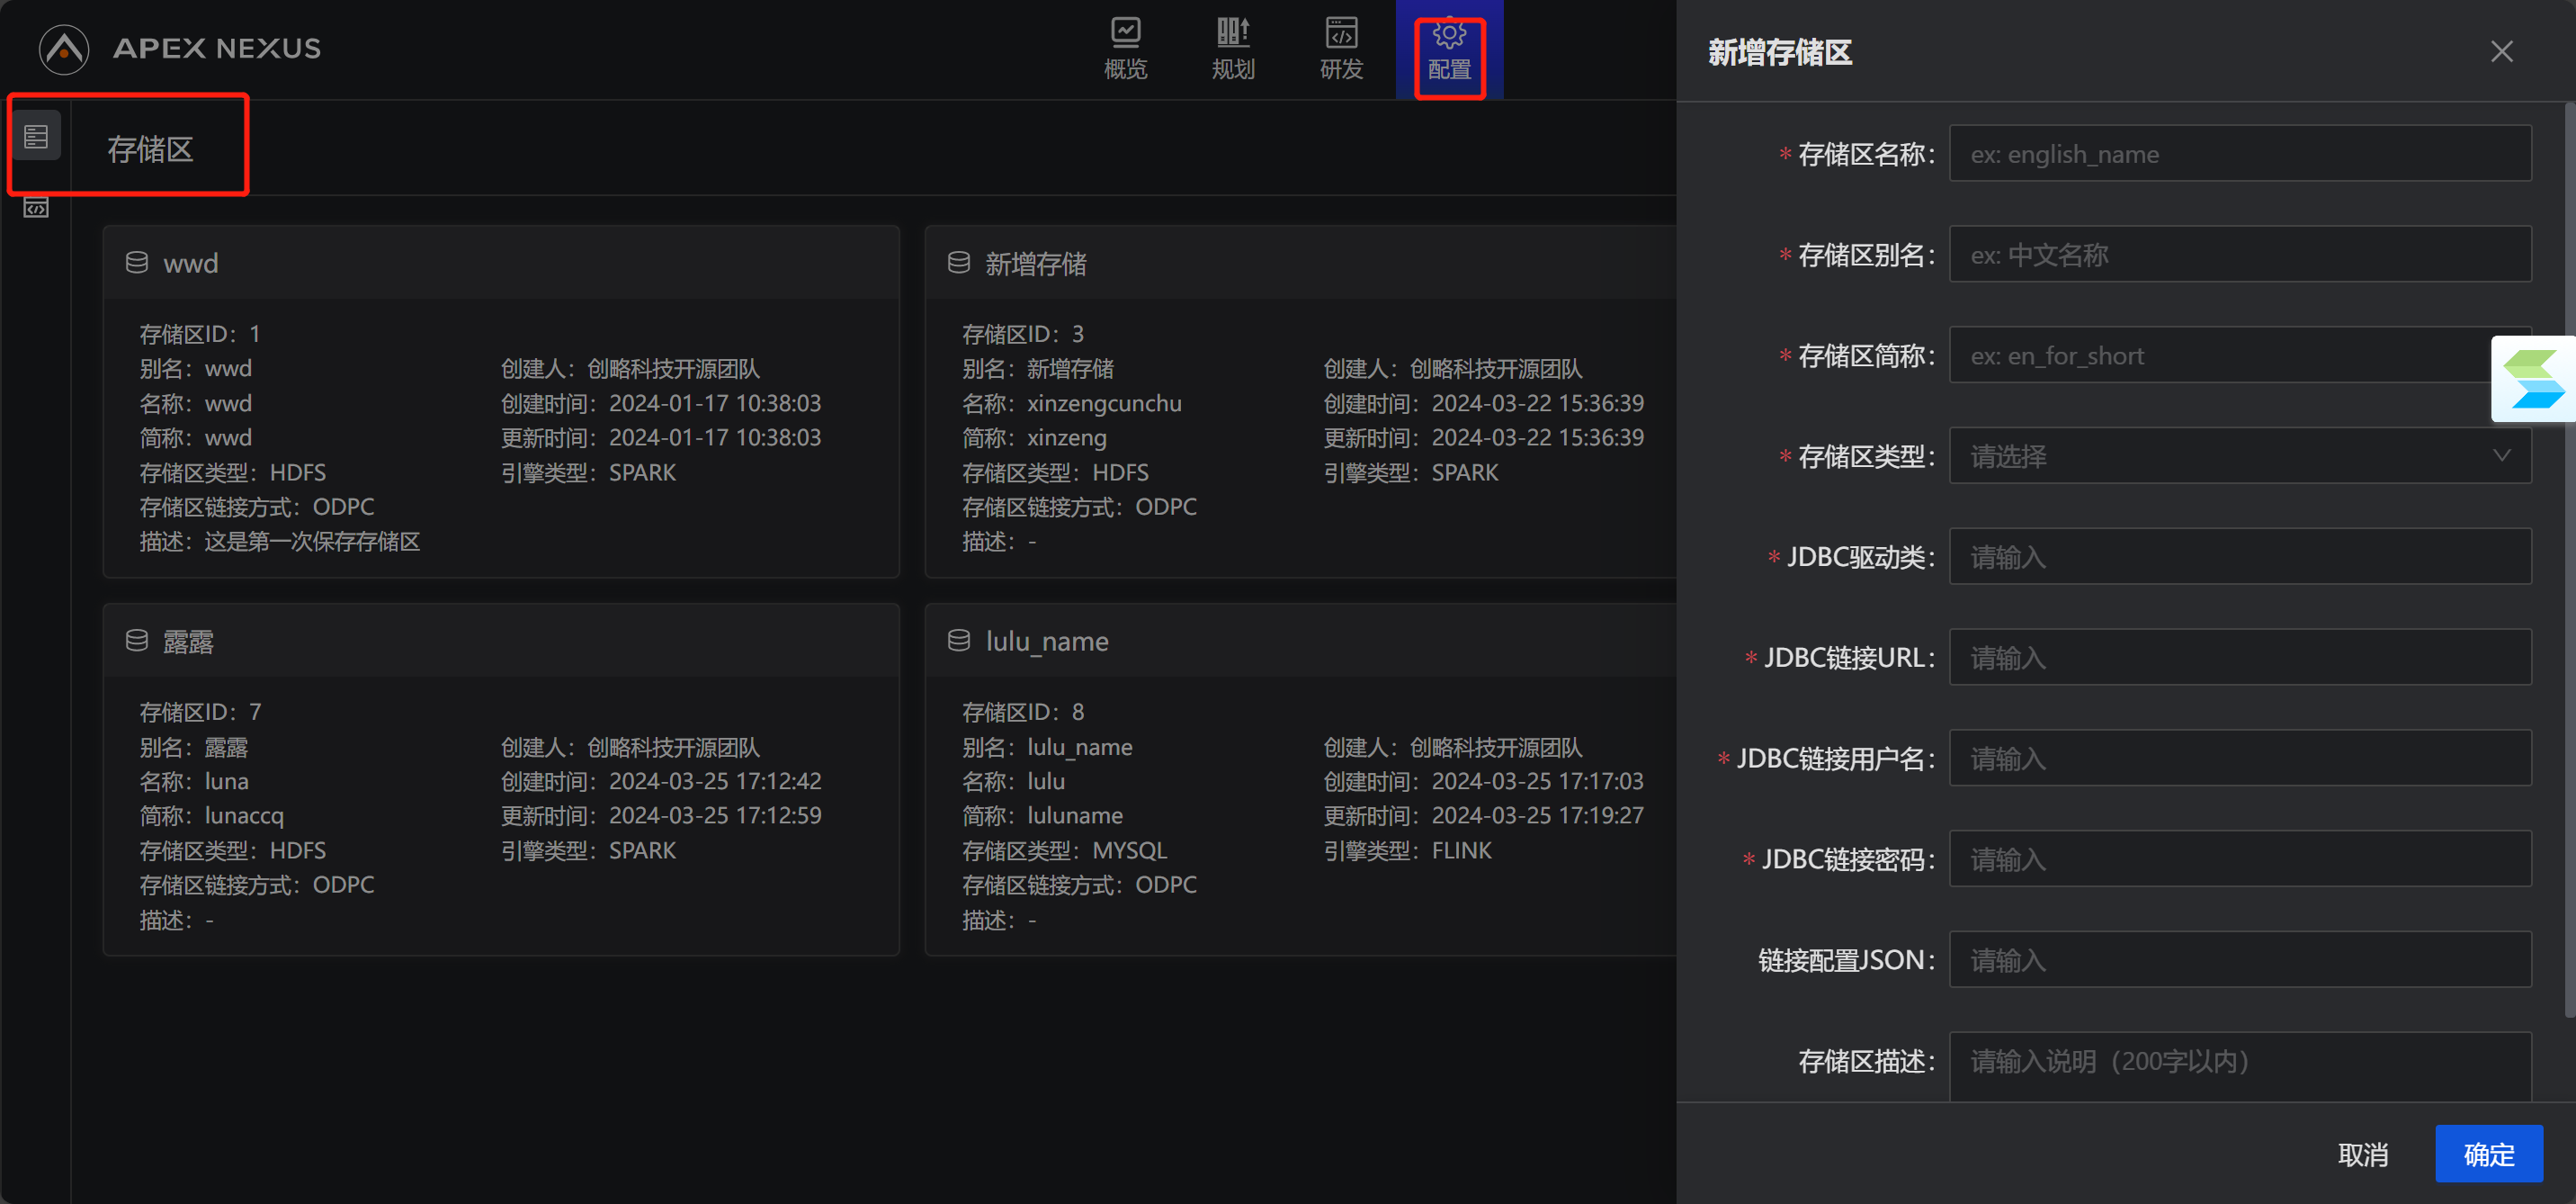This screenshot has height=1204, width=2576.
Task: Select the storage list sidebar icon
Action: [37, 136]
